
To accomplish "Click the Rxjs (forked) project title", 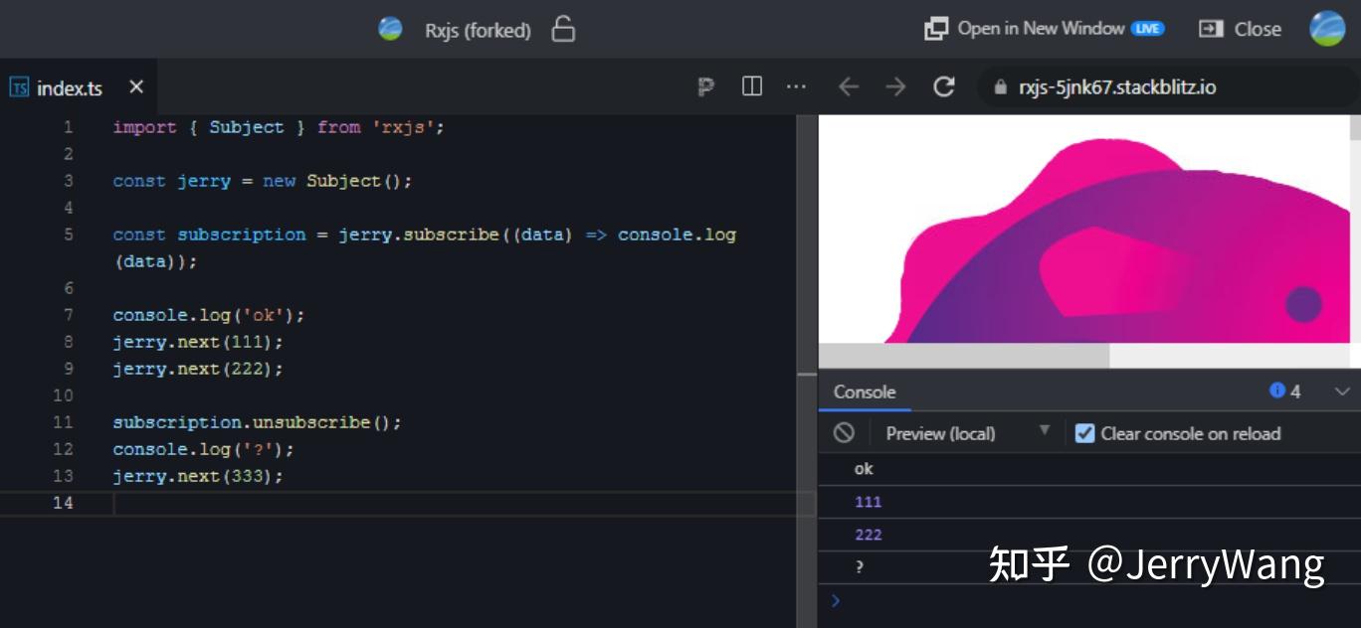I will (478, 30).
